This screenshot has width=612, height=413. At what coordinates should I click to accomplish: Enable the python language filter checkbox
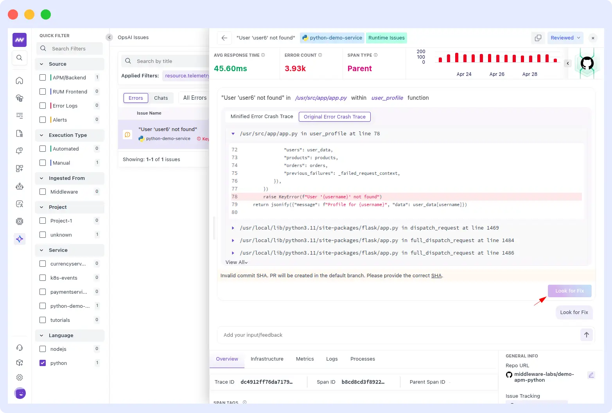point(42,363)
